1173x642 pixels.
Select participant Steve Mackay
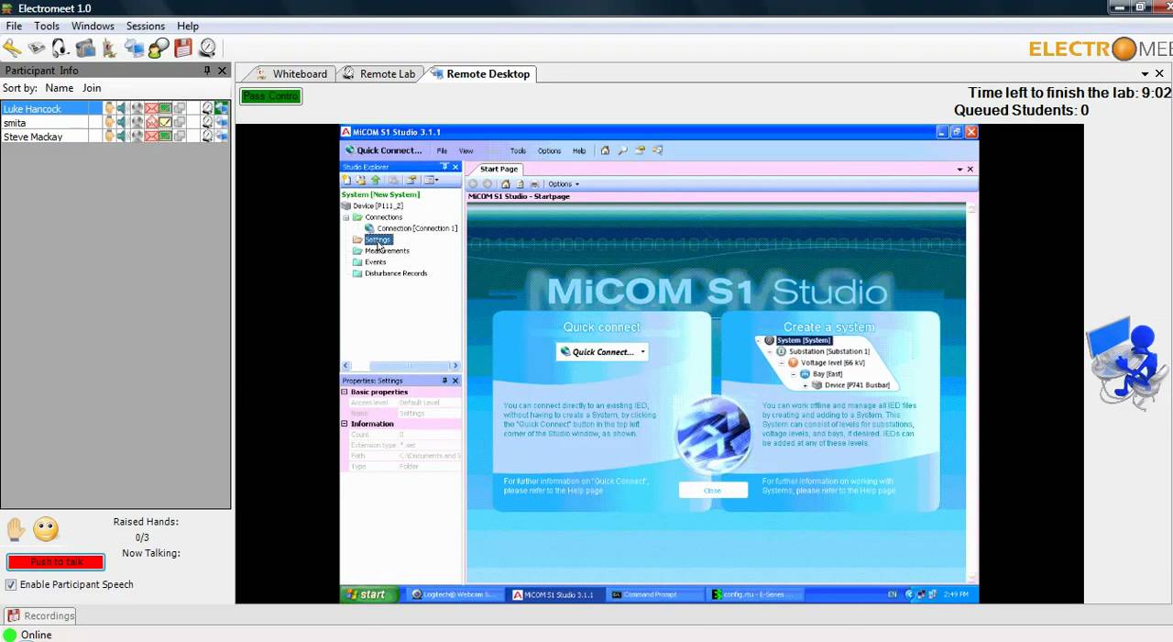pyautogui.click(x=33, y=137)
